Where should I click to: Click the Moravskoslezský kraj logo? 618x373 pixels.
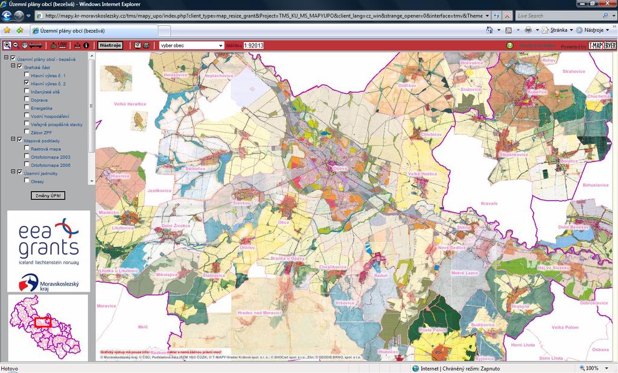[x=49, y=283]
